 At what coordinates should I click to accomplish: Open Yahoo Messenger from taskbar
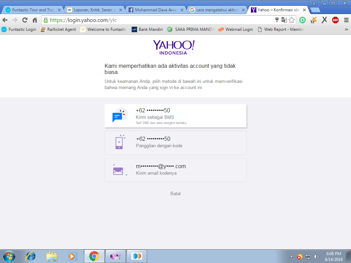pyautogui.click(x=116, y=256)
